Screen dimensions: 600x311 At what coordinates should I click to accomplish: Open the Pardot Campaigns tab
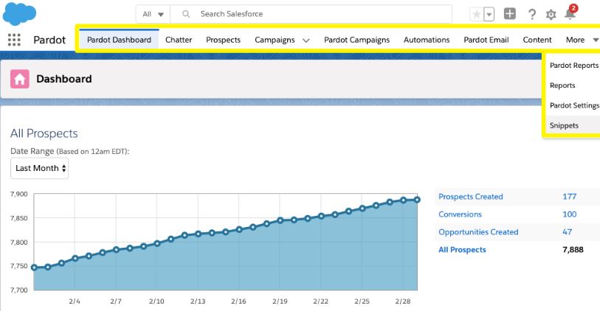click(x=356, y=40)
